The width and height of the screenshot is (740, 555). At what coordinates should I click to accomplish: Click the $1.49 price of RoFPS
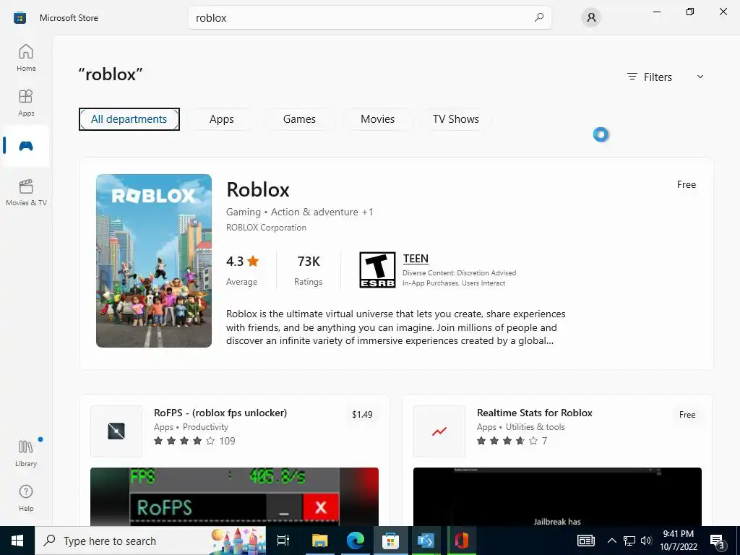(362, 414)
